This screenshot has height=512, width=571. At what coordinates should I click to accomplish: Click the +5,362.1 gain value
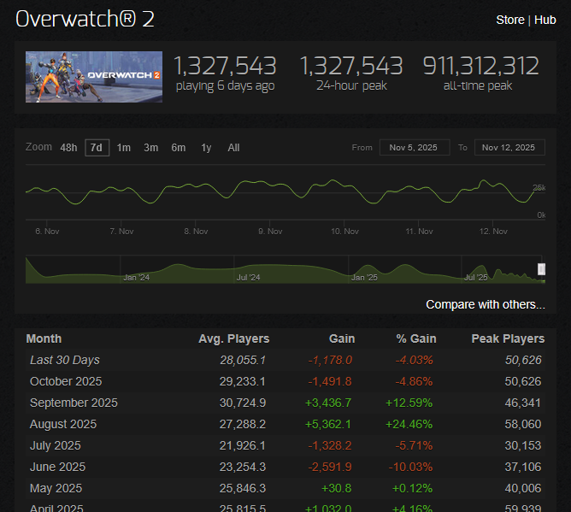click(328, 424)
